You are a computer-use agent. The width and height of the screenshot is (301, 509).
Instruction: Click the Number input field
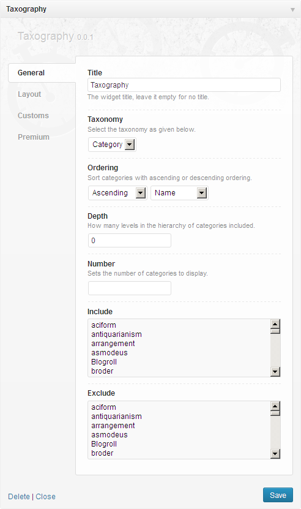[x=130, y=288]
